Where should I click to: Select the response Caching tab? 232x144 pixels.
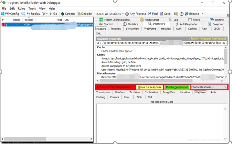coord(101,97)
